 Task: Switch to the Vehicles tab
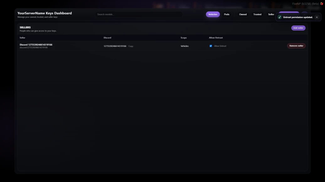(x=213, y=14)
